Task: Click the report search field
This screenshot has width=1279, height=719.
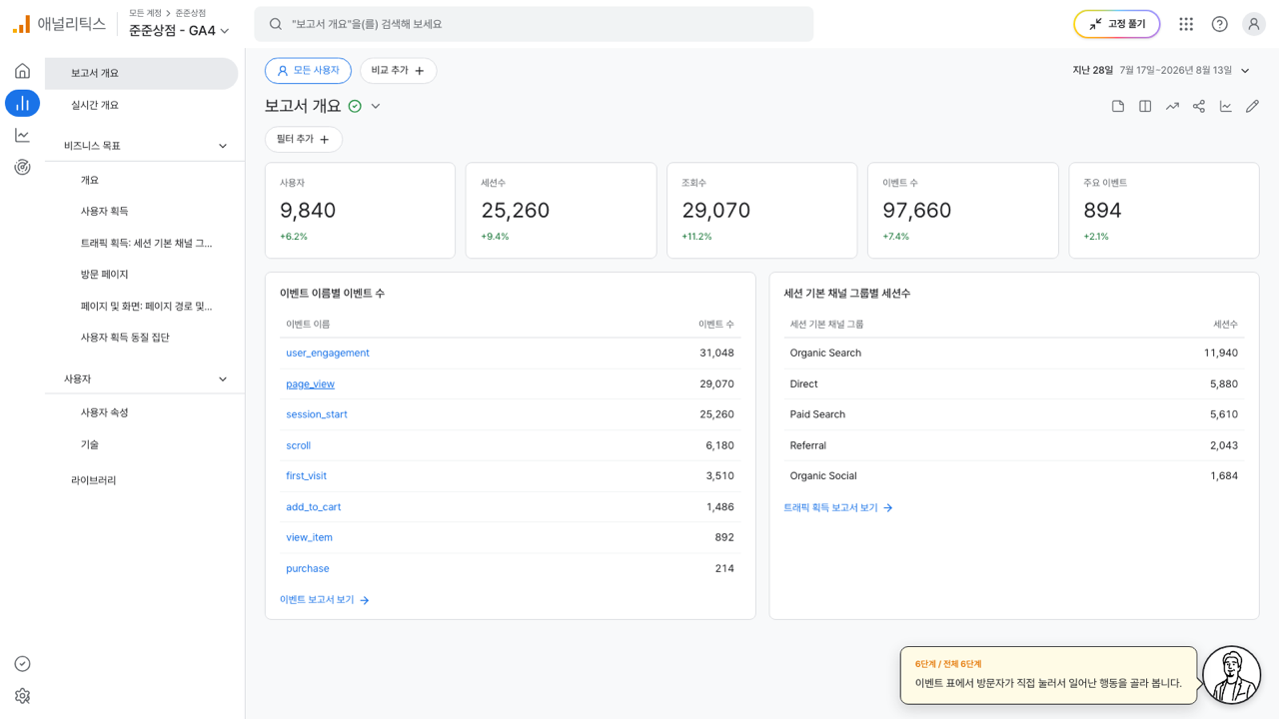Action: coord(534,24)
